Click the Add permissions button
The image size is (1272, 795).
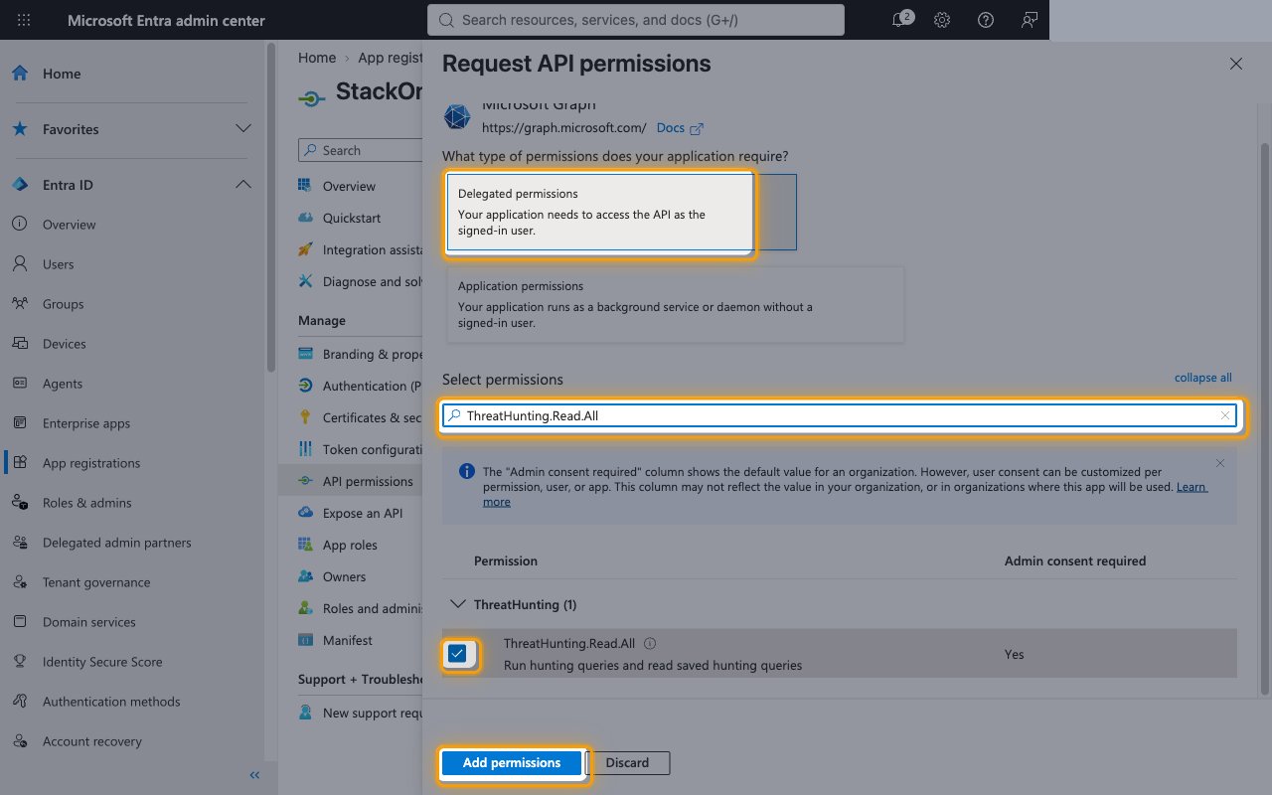512,763
